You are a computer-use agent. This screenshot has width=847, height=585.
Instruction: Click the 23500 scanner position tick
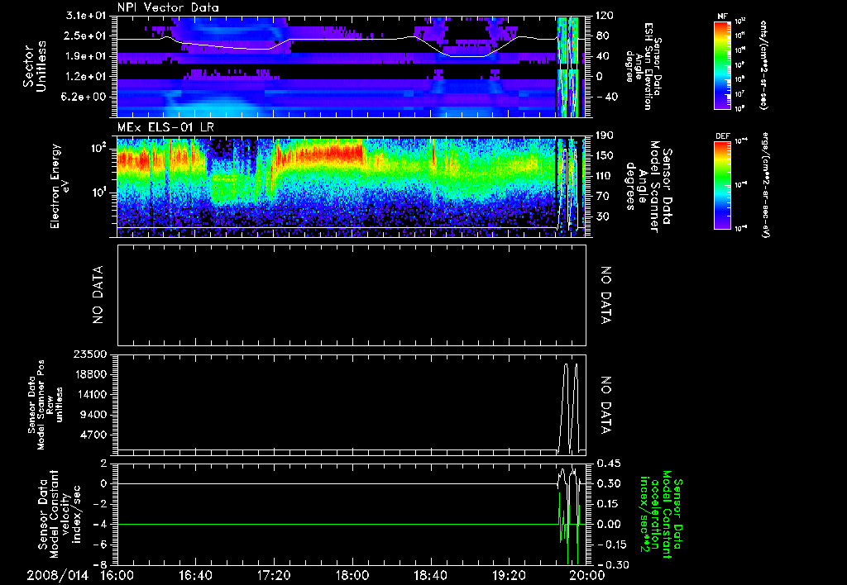(90, 354)
